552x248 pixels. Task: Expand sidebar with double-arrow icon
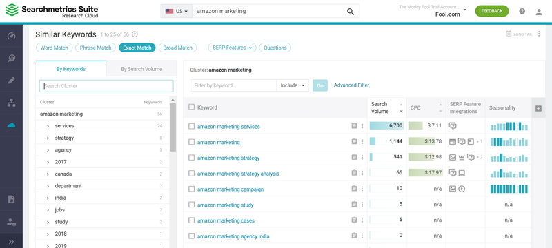[x=11, y=242]
